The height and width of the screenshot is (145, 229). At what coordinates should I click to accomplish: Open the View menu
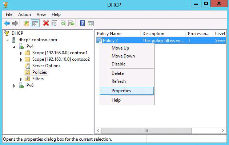click(41, 14)
